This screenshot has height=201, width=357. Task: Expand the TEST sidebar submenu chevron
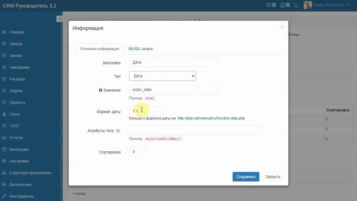coord(59,126)
